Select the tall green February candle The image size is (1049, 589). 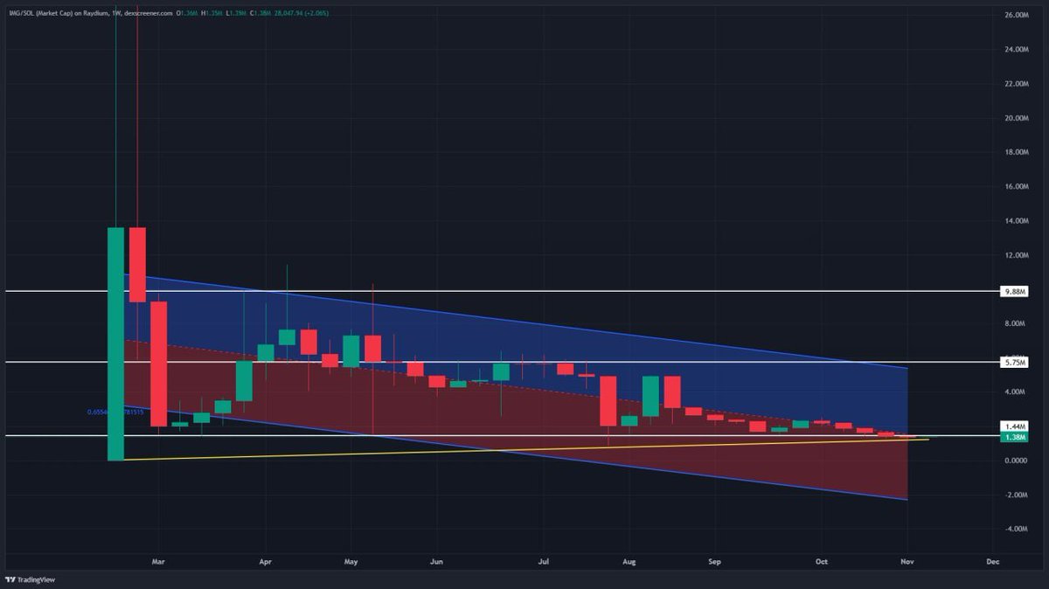(x=115, y=341)
